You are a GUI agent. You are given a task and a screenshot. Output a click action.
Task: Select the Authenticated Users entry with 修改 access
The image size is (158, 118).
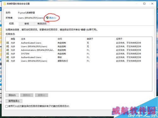79,57
